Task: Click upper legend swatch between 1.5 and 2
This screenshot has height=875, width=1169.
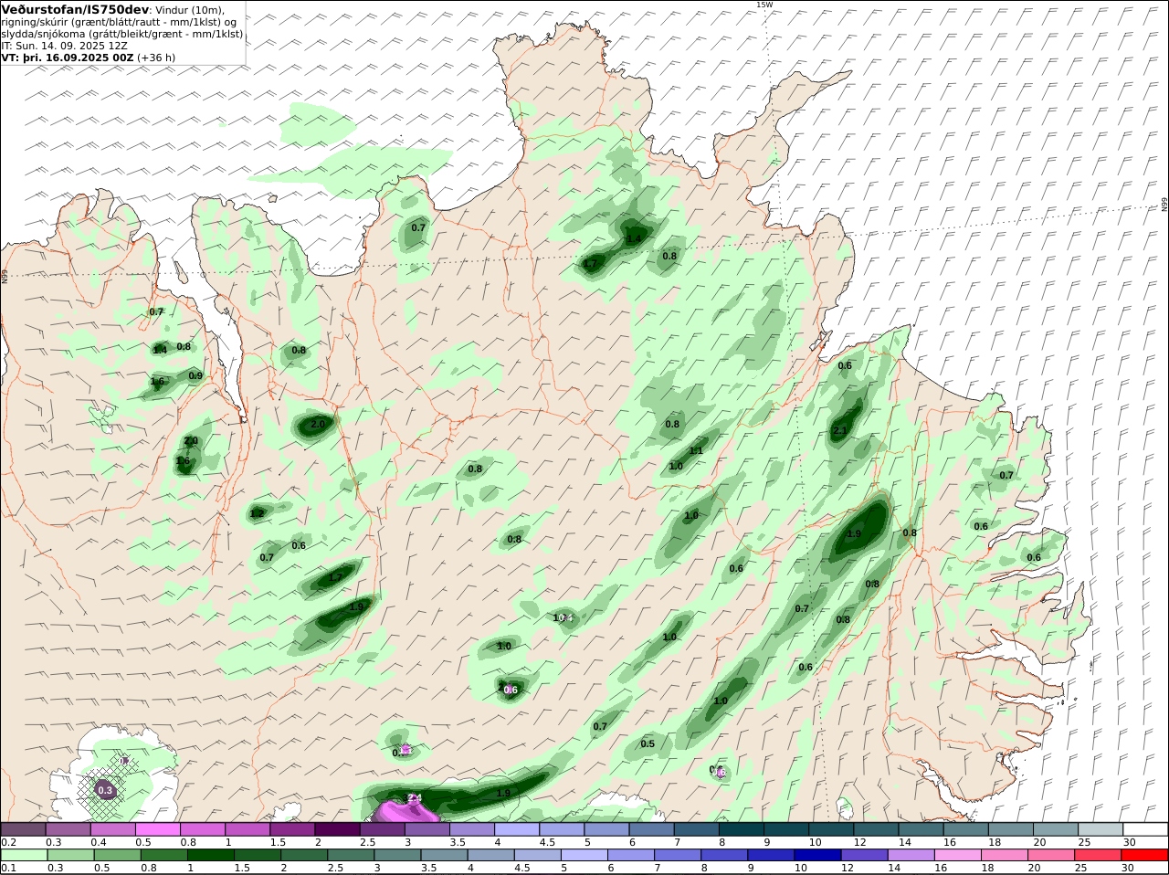Action: pyautogui.click(x=292, y=829)
